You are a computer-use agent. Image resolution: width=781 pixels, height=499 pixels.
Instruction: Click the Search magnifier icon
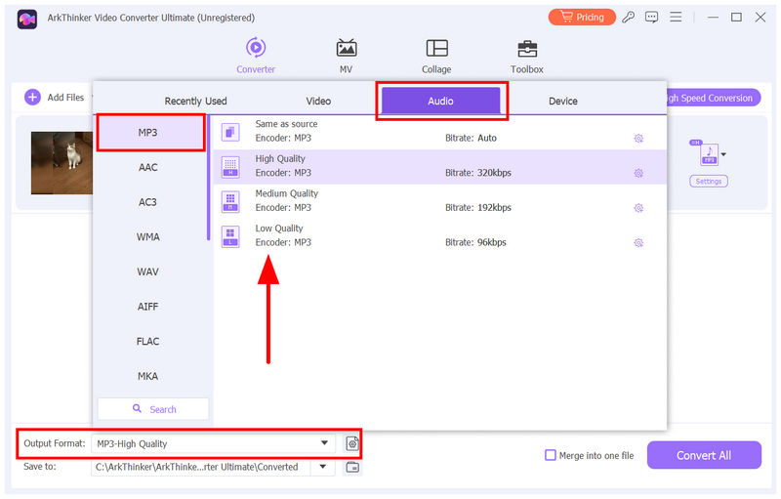pos(137,409)
